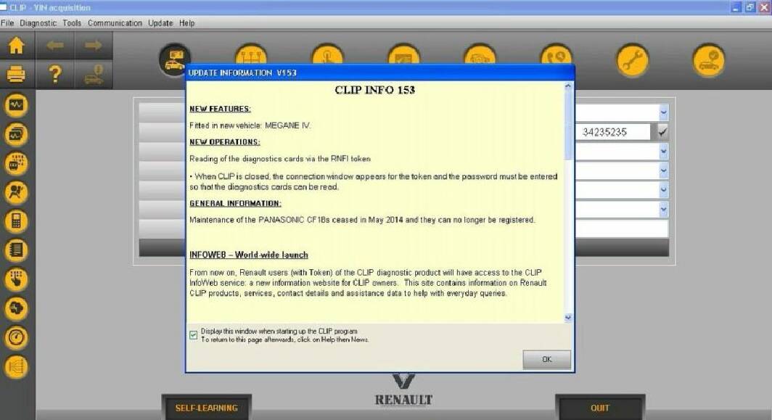Close the CLIP main window
772x420 pixels.
(x=765, y=7)
